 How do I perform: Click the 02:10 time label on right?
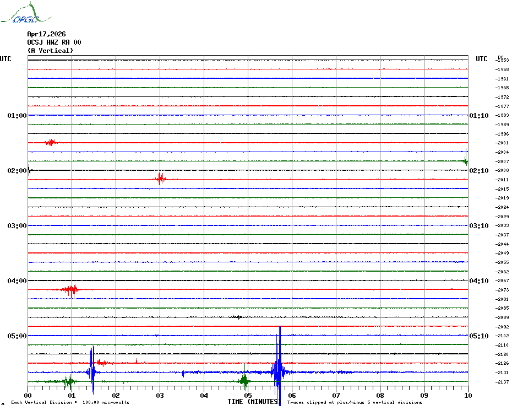click(x=478, y=171)
